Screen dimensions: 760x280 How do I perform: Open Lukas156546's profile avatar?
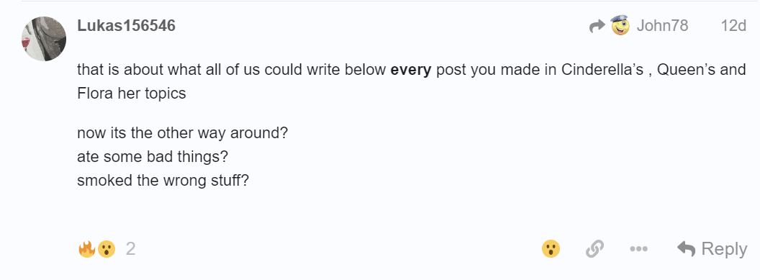click(44, 39)
